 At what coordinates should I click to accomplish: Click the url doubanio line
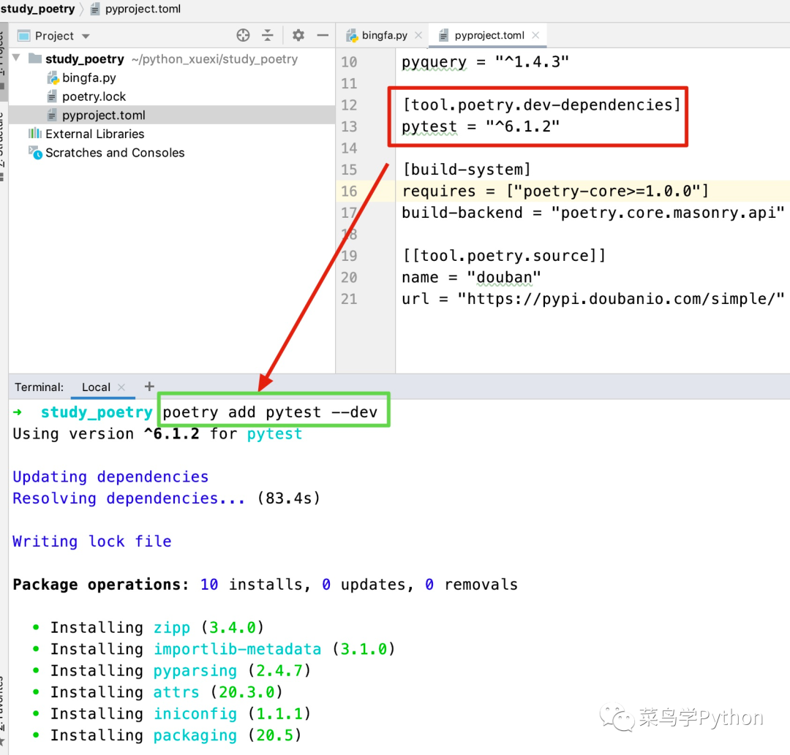coord(593,299)
